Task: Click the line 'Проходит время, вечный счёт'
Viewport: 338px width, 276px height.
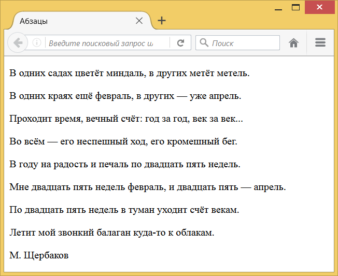Action: coord(126,119)
